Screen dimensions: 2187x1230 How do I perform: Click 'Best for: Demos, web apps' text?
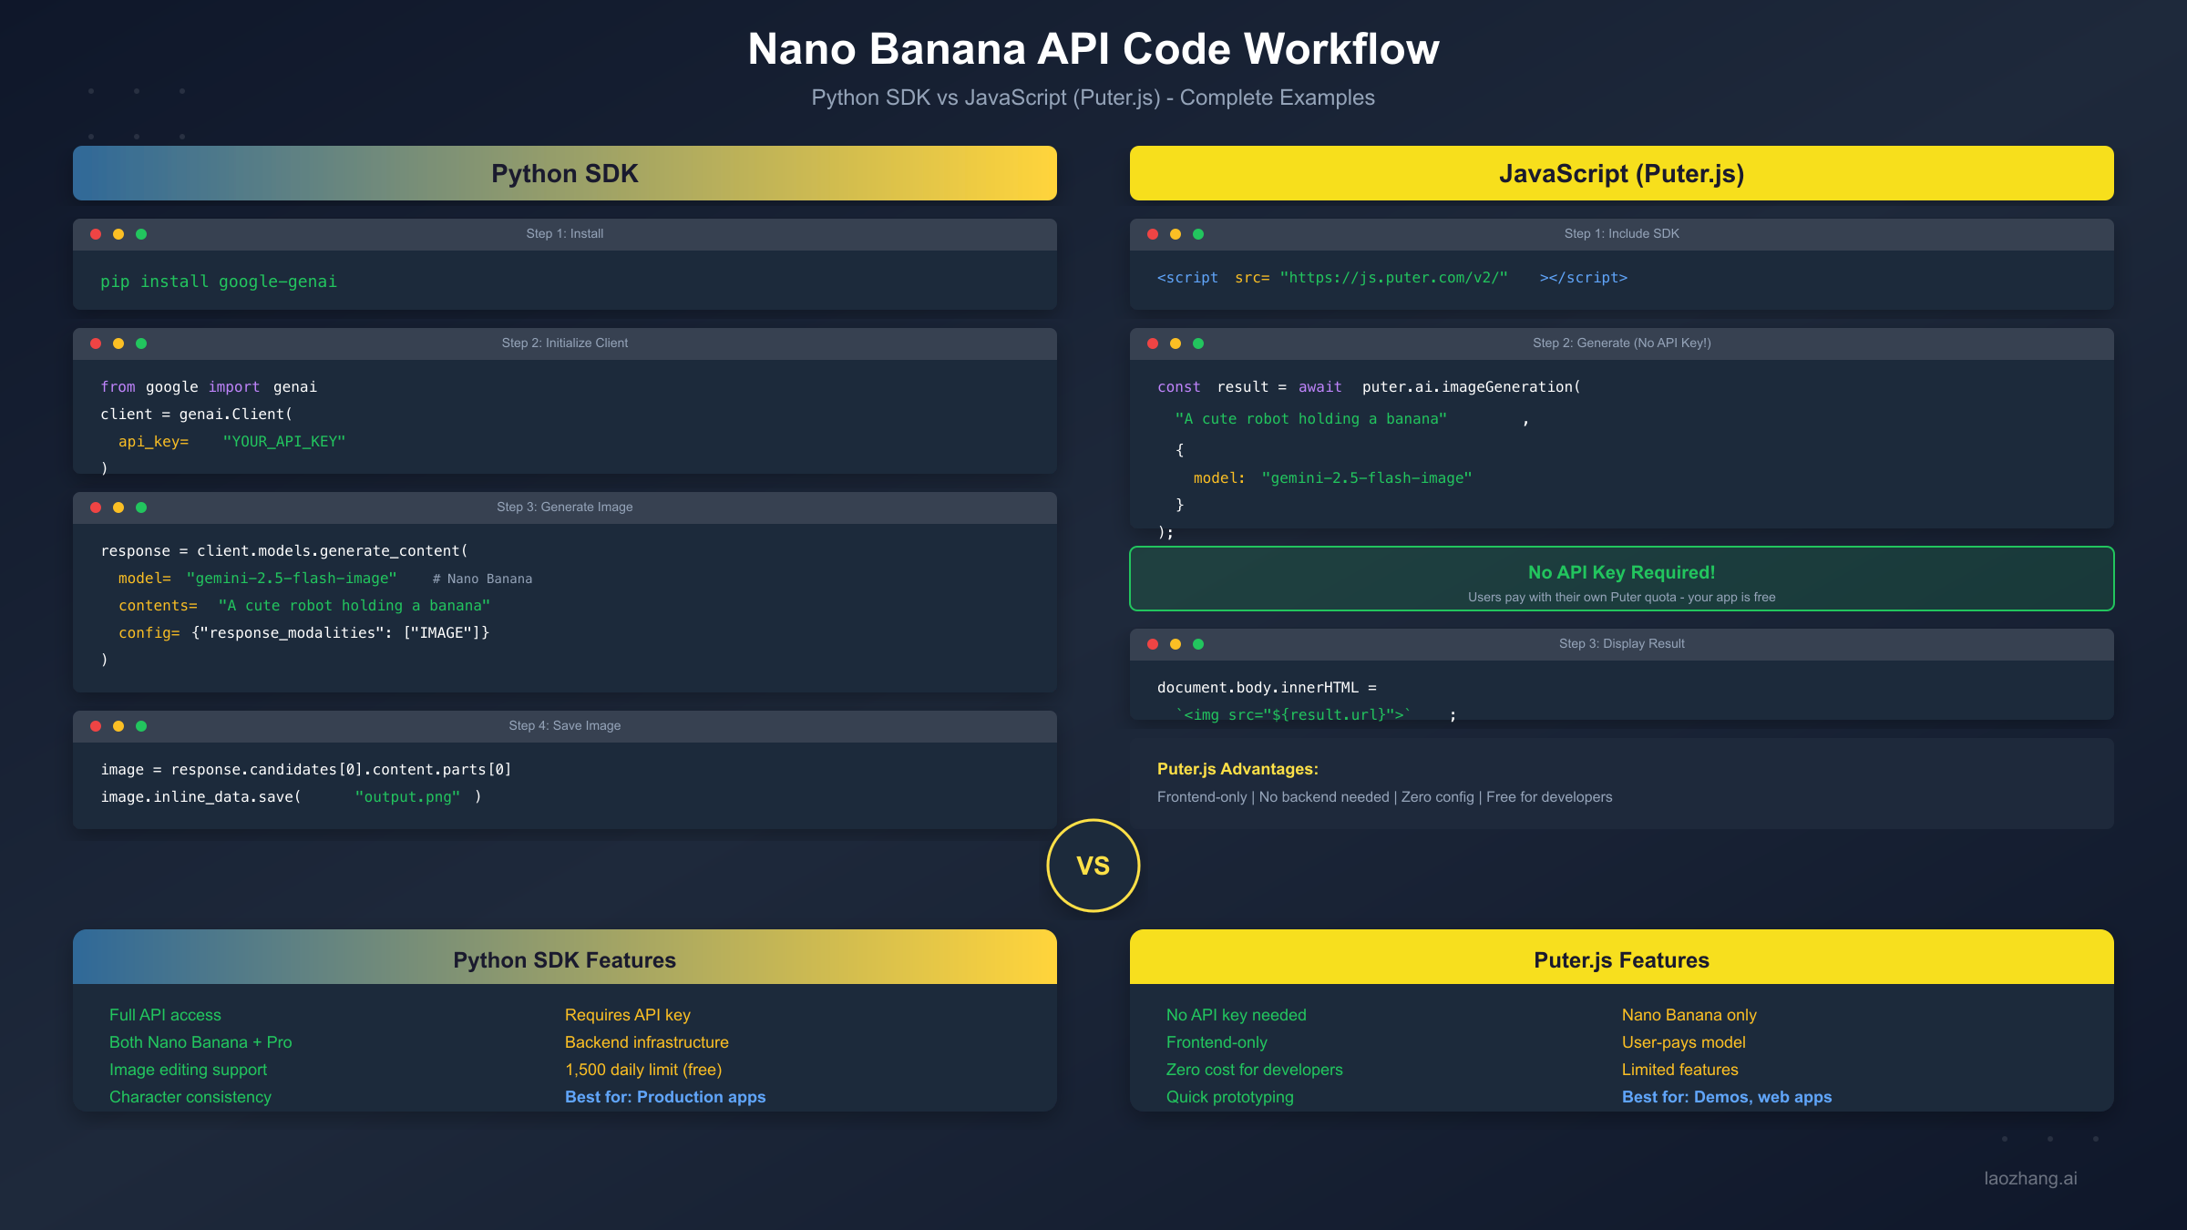pos(1726,1097)
